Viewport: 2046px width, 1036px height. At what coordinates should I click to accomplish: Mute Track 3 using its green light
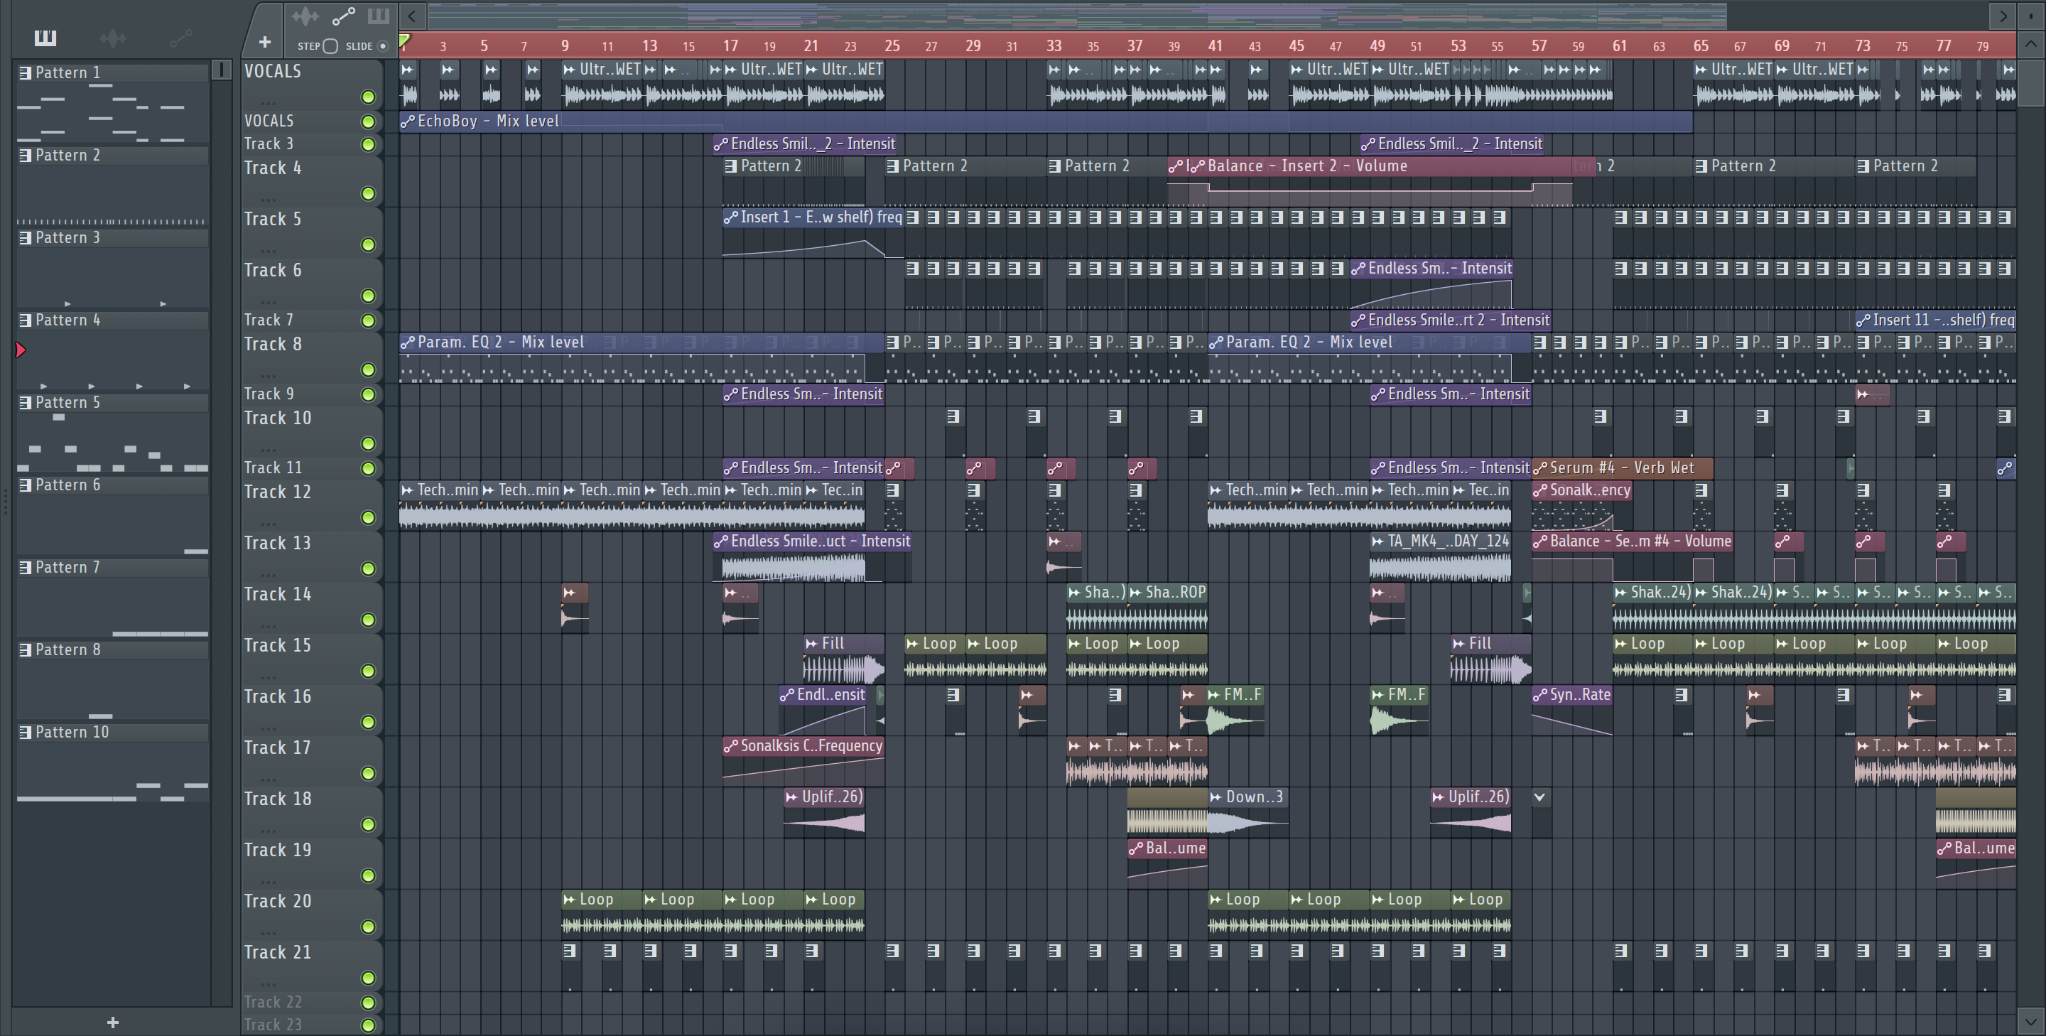pos(368,144)
